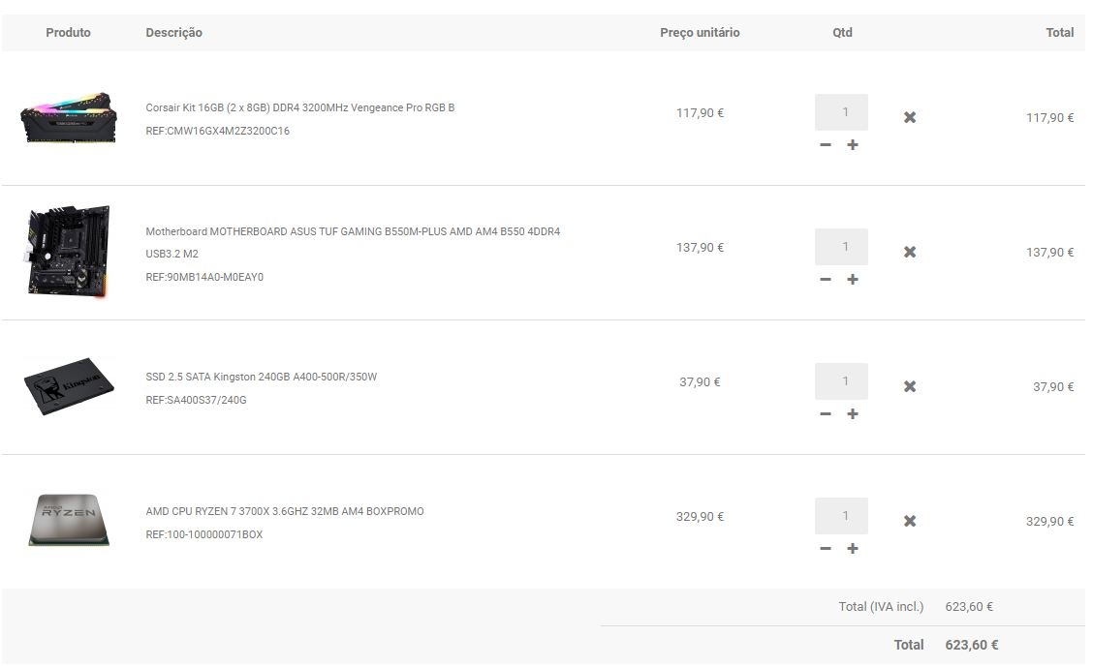
Task: Increase quantity of Ryzen 7 CPU
Action: pos(853,548)
